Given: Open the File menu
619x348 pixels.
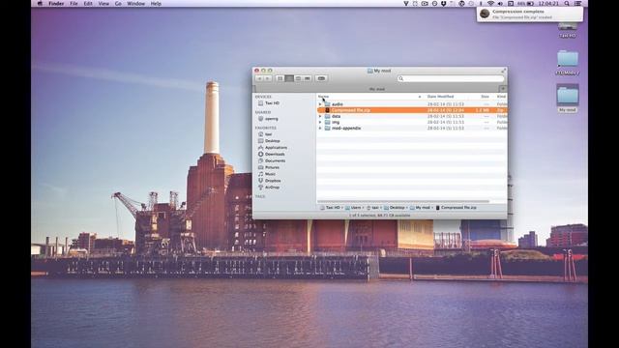Looking at the screenshot, I should [x=74, y=4].
